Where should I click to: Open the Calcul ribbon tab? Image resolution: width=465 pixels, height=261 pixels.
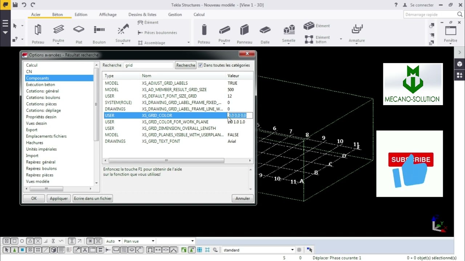pos(199,14)
